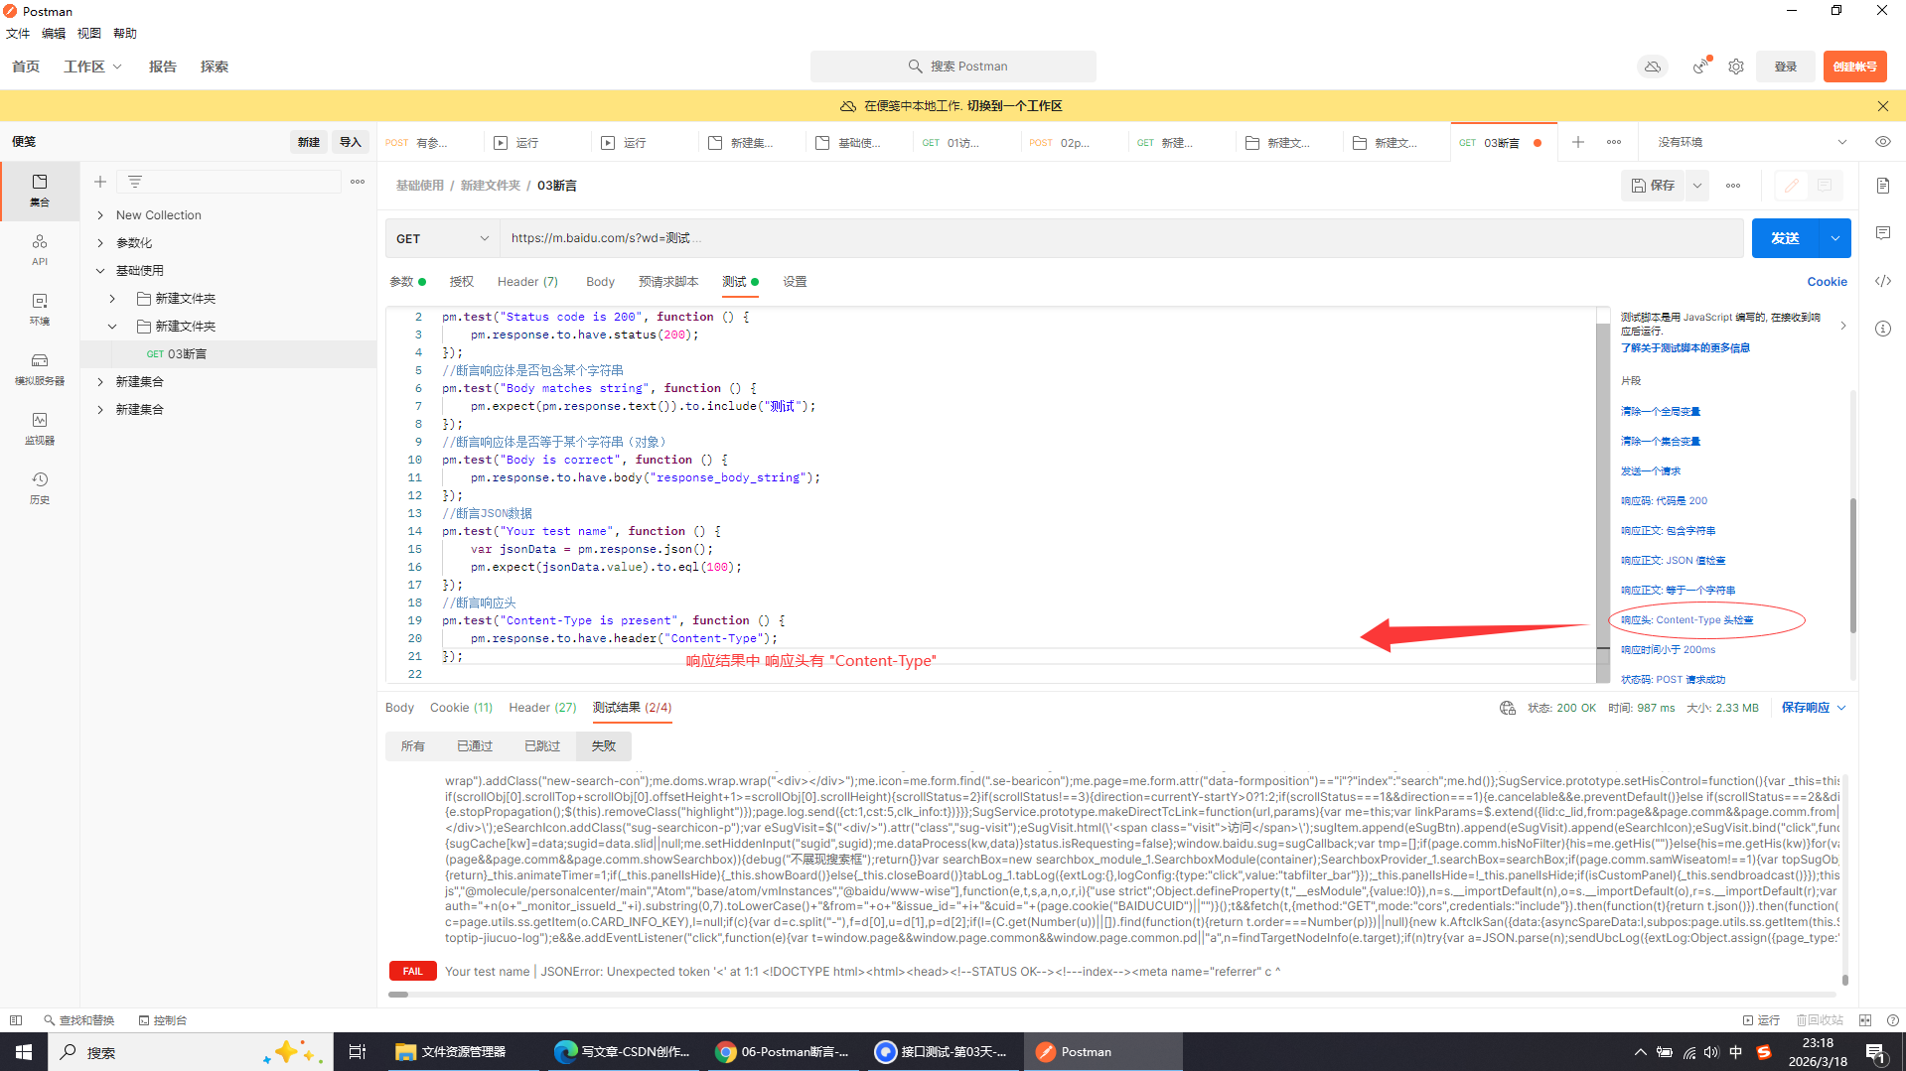Open the Console in the status bar
Image resolution: width=1906 pixels, height=1071 pixels.
pyautogui.click(x=163, y=1020)
